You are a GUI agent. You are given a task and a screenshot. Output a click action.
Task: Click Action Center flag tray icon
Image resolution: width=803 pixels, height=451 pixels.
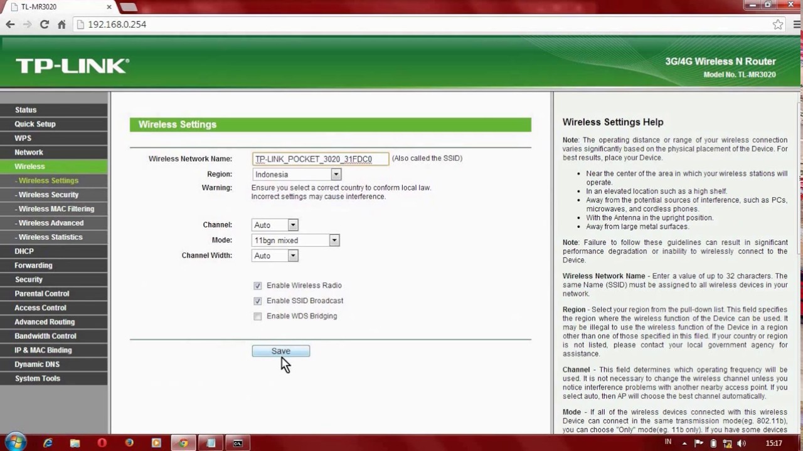[699, 443]
